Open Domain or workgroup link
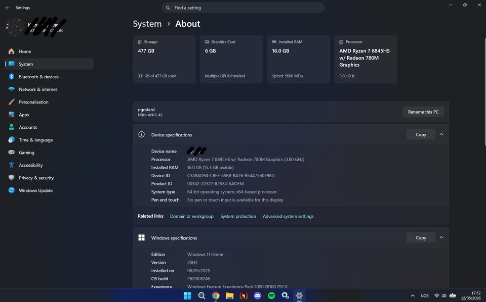486x302 pixels. 191,216
